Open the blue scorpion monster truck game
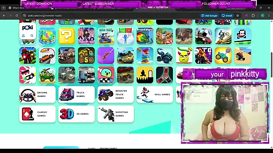Screen dimensions: 273x153 (165, 55)
